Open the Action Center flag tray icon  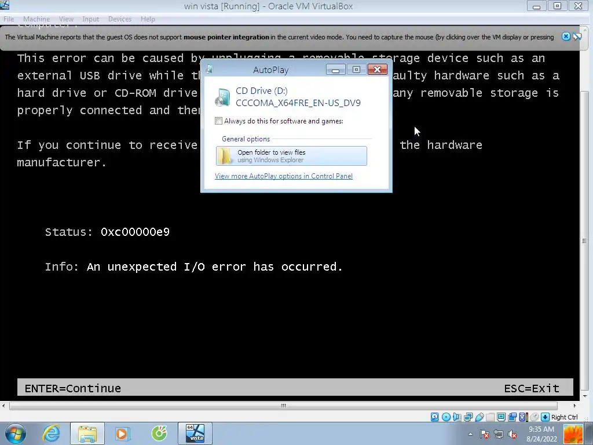(x=485, y=435)
